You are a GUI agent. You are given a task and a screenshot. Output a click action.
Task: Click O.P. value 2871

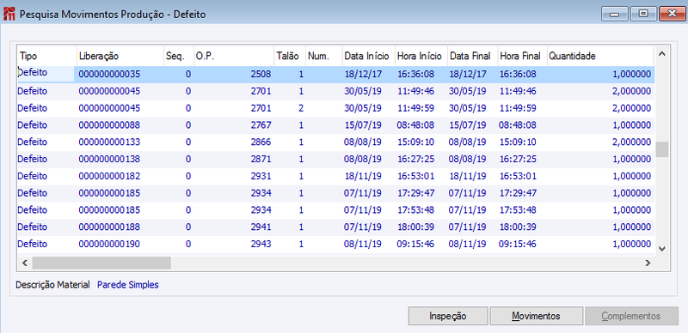pyautogui.click(x=261, y=159)
